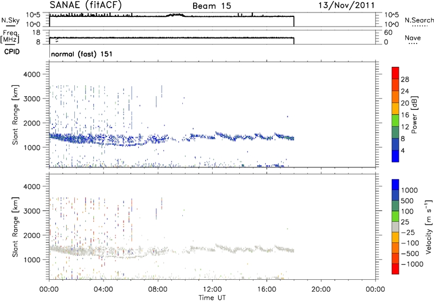Select "Slant Range [km]" label of the Power panel
The height and width of the screenshot is (301, 434).
click(x=15, y=115)
